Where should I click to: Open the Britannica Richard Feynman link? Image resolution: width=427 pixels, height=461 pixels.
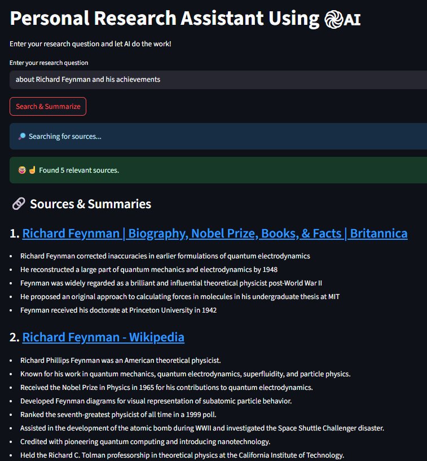tap(215, 234)
